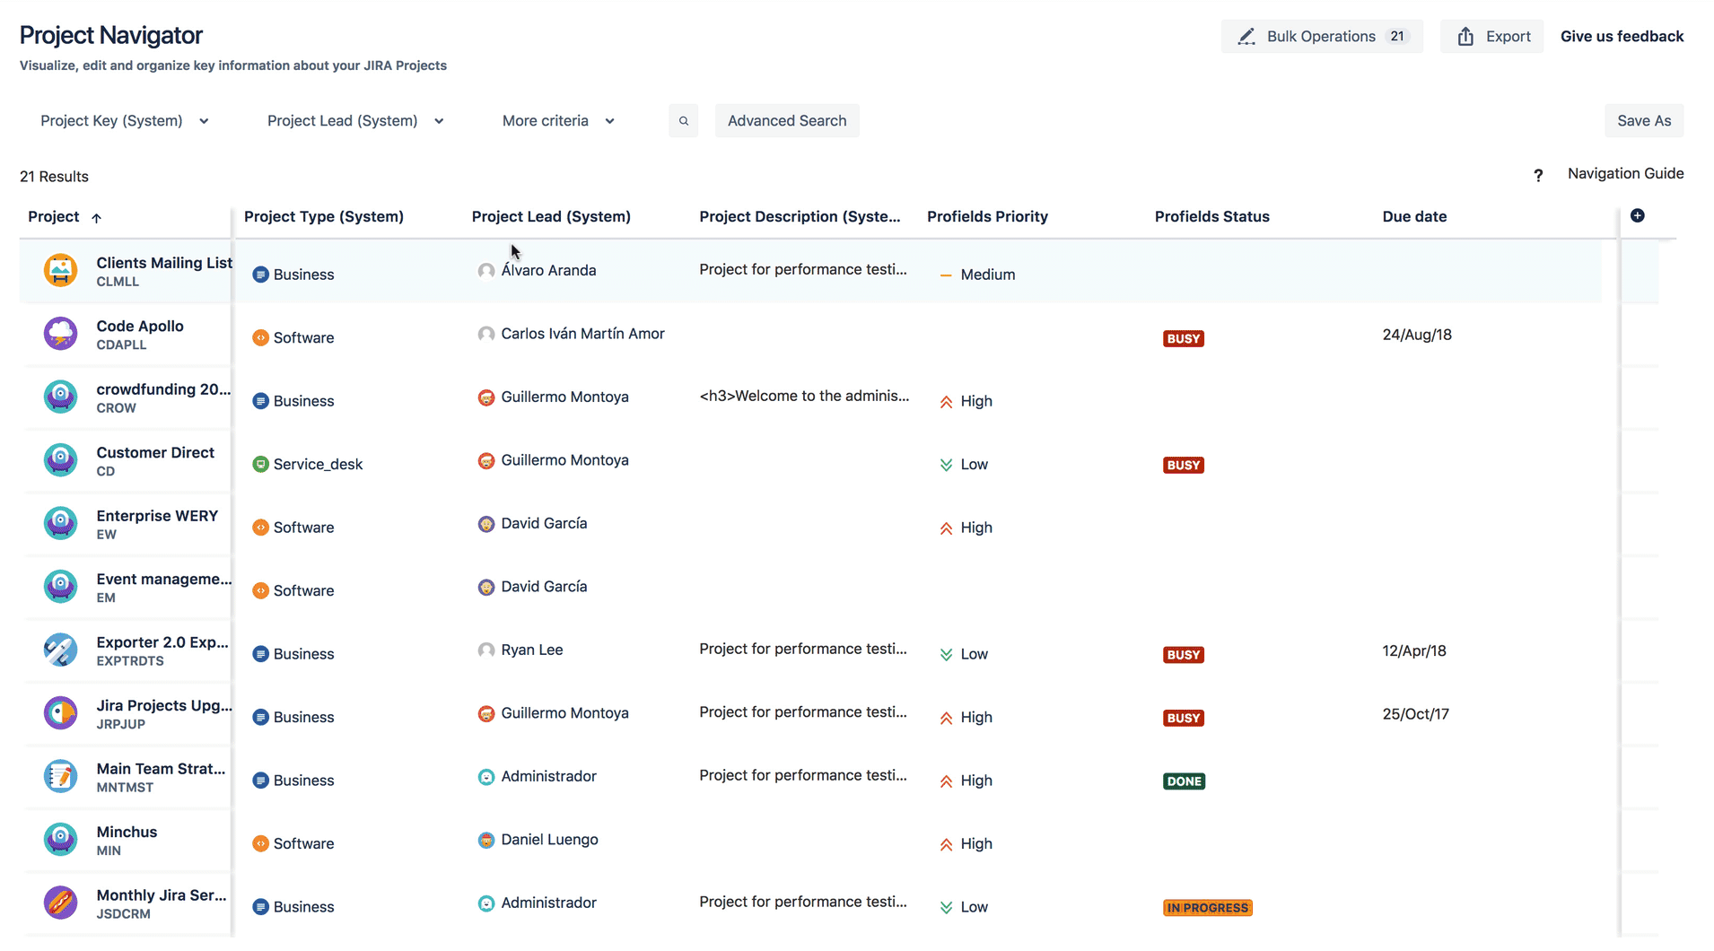Sort by Project Lead (System) column header
1714x951 pixels.
tap(551, 217)
